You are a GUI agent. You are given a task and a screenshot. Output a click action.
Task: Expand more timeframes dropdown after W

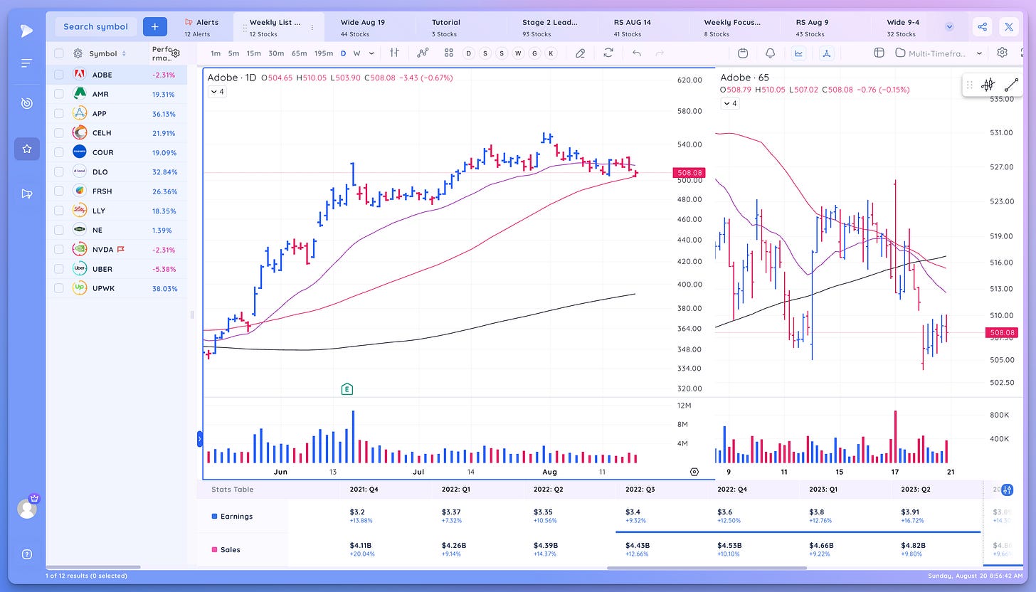[371, 53]
